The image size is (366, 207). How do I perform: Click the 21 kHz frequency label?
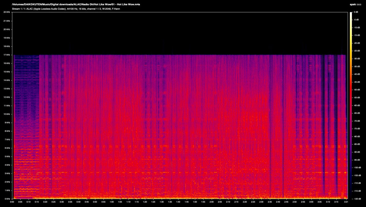(x=7, y=21)
